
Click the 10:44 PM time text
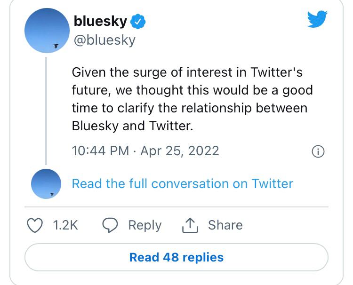[100, 151]
